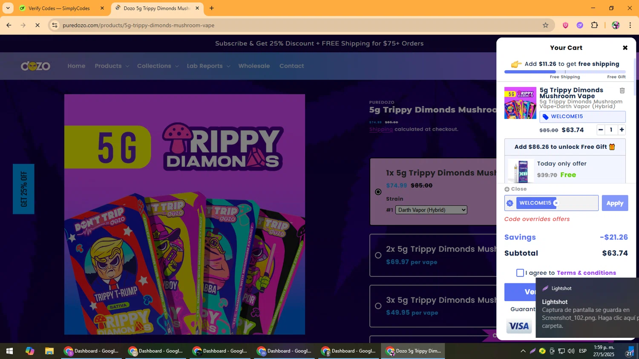Click the address bar URL

(x=138, y=25)
